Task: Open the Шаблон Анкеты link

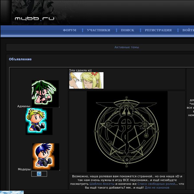Action: point(102,184)
